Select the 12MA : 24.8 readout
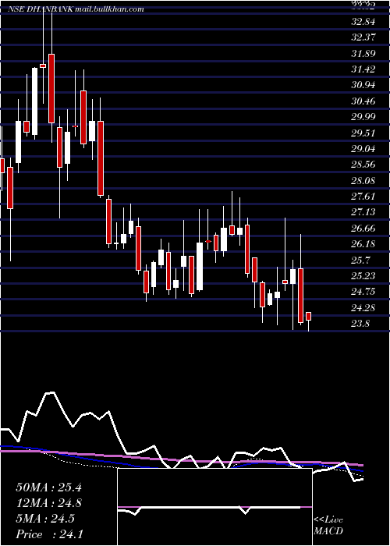The height and width of the screenshot is (546, 390). point(48,503)
